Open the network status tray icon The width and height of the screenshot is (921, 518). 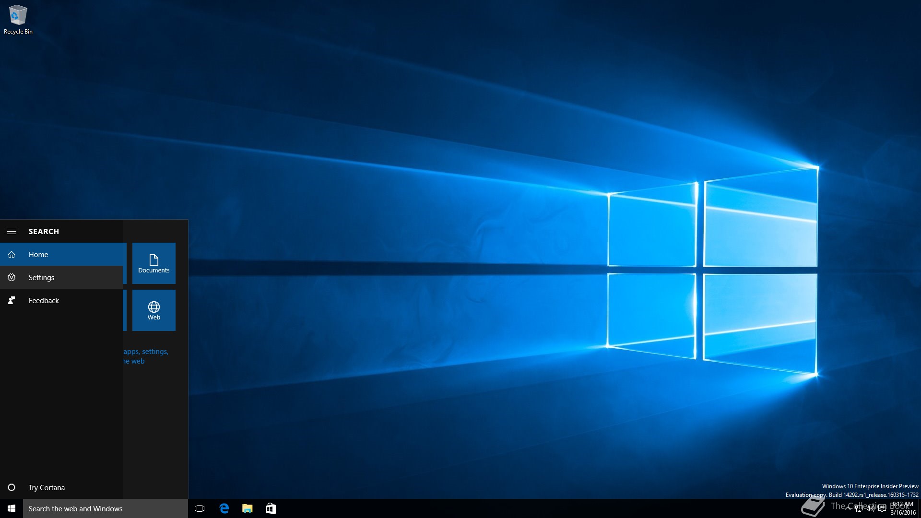pyautogui.click(x=859, y=508)
